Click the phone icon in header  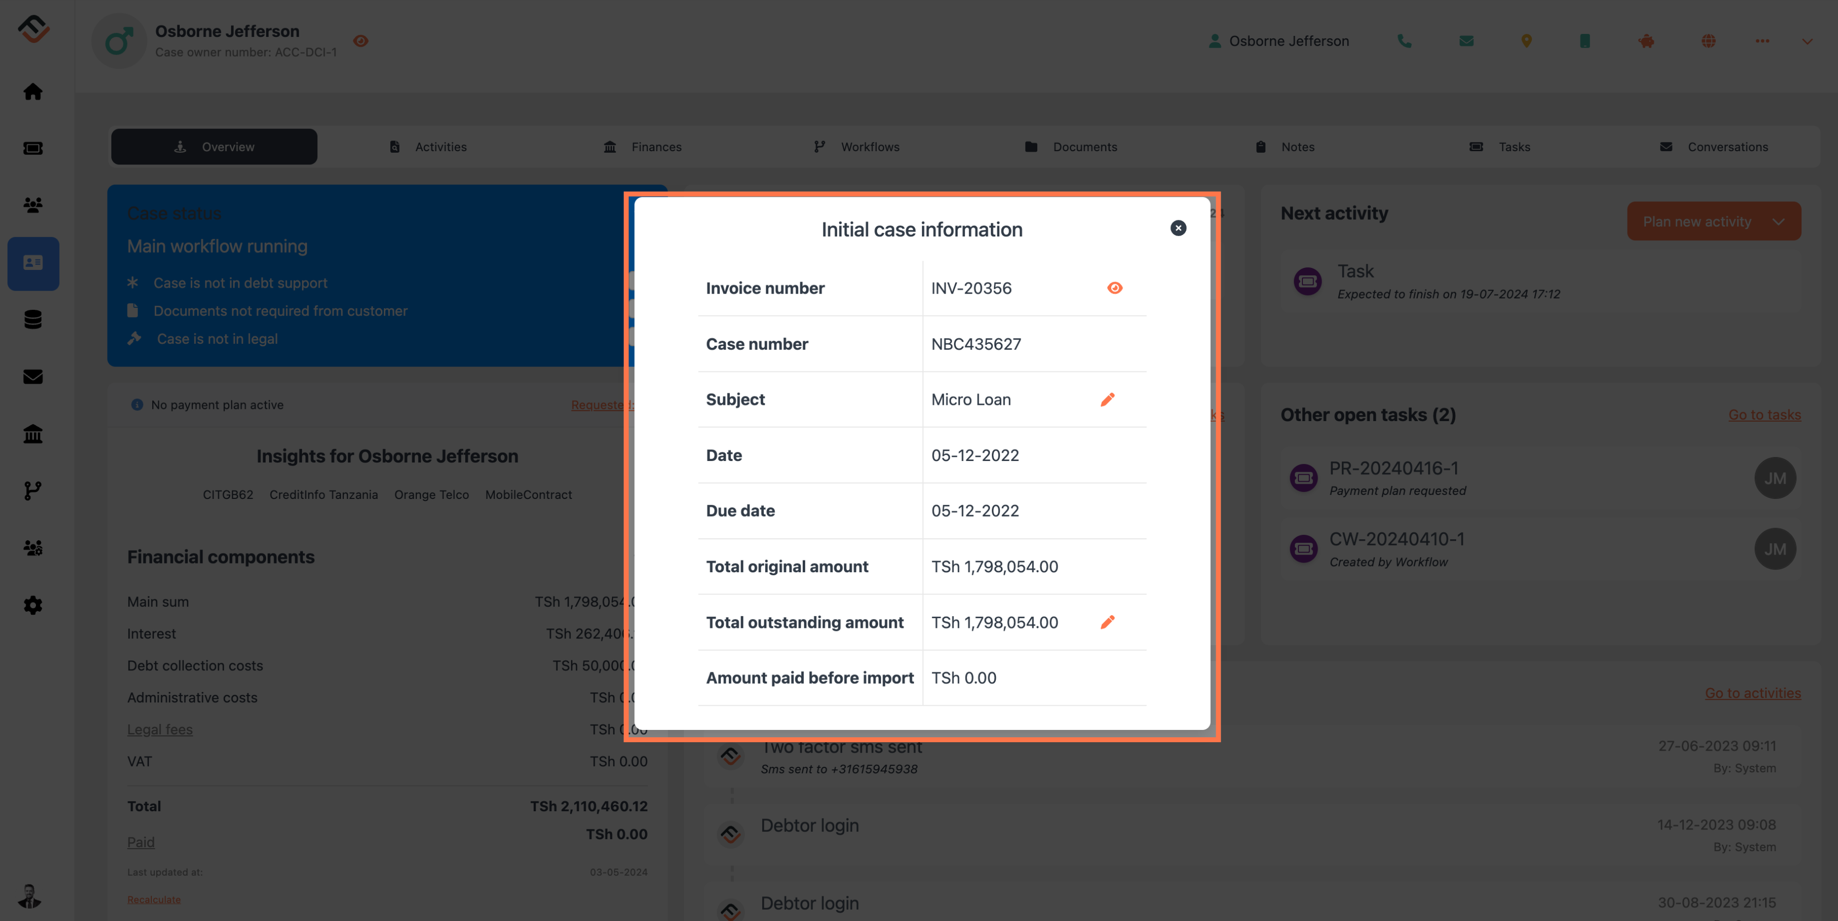coord(1404,41)
